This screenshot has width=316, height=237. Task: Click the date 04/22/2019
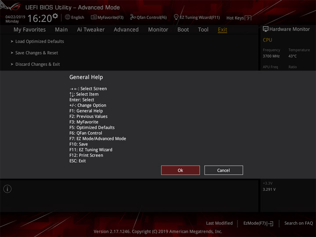tap(15, 17)
